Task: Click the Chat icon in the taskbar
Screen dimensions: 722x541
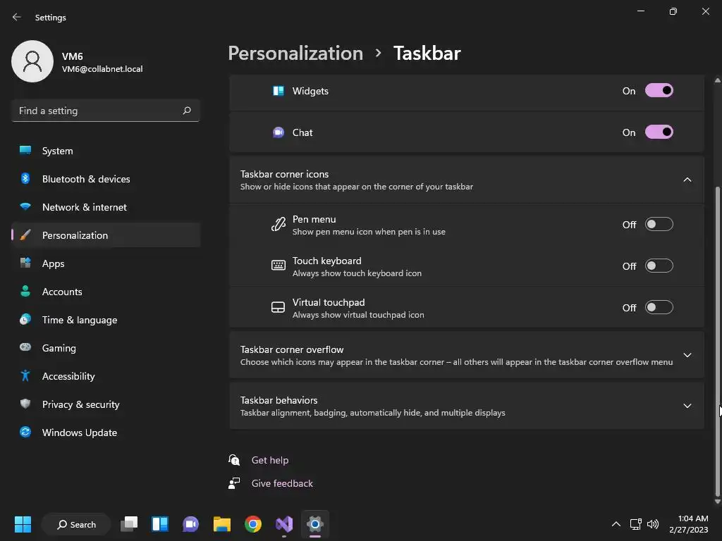Action: 190,524
